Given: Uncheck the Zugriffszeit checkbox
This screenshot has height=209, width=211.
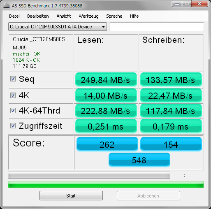Looking at the screenshot, I should pyautogui.click(x=13, y=126).
